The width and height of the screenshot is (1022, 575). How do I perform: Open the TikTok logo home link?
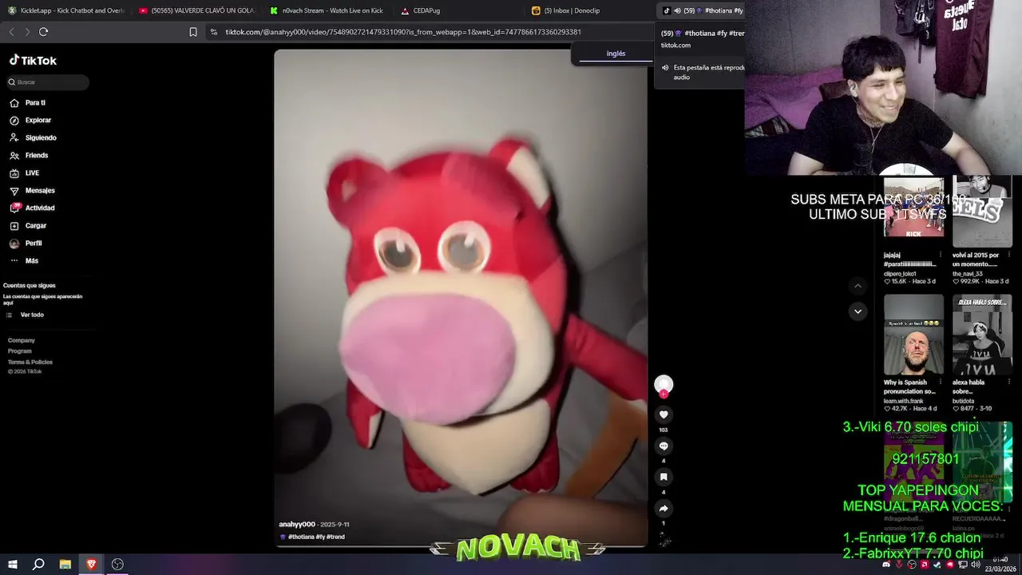(33, 61)
